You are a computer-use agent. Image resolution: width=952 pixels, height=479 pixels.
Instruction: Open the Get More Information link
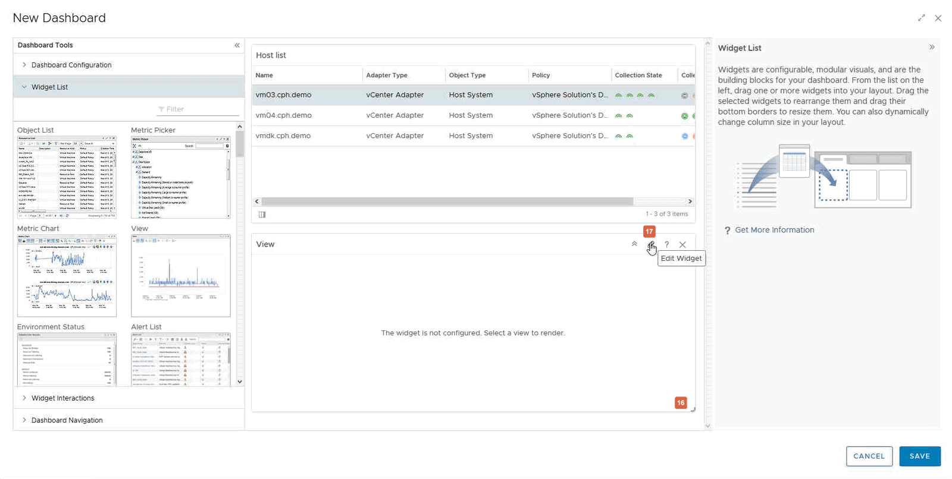tap(774, 230)
